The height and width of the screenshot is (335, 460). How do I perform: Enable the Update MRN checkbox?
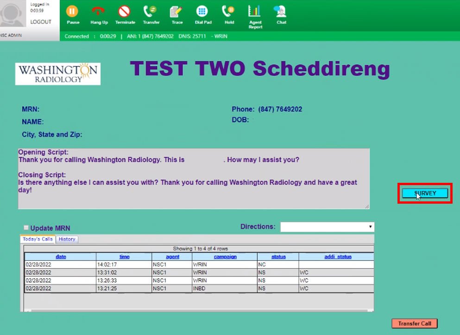tap(26, 227)
